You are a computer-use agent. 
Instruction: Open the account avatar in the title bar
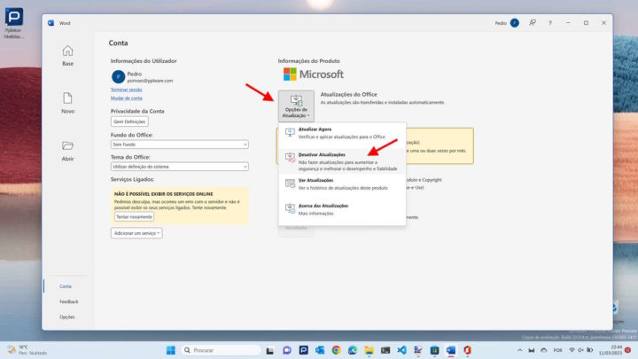(x=514, y=23)
